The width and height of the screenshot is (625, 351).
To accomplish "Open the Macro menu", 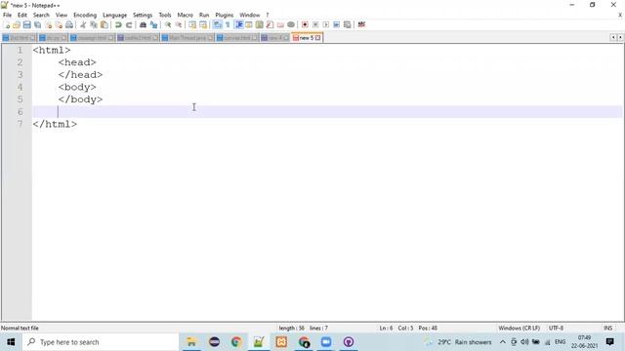I will coord(186,16).
